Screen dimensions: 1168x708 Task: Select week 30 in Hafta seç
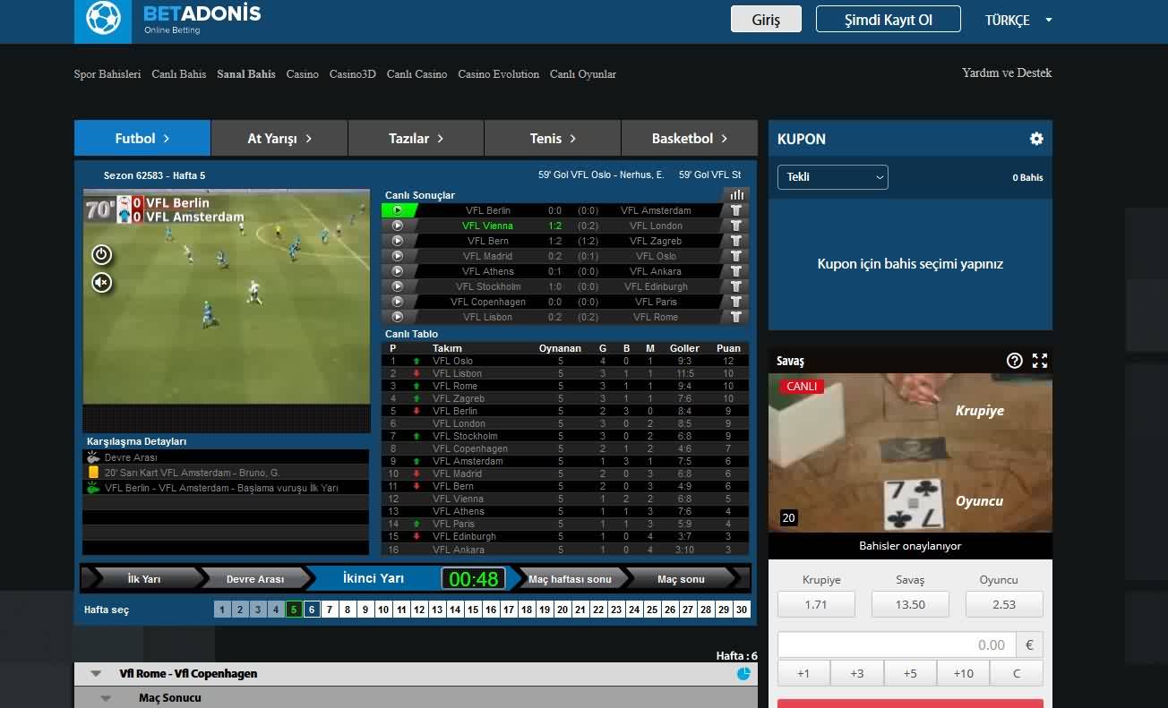point(742,610)
